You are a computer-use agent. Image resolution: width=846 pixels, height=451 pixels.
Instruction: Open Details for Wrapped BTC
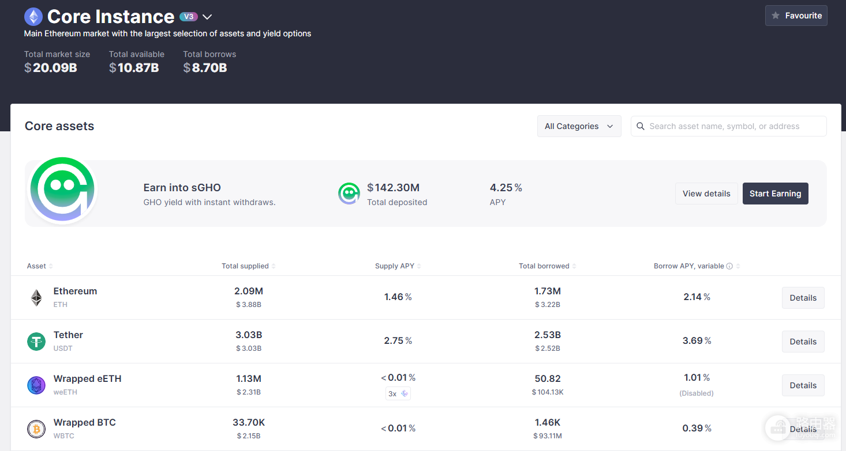803,429
